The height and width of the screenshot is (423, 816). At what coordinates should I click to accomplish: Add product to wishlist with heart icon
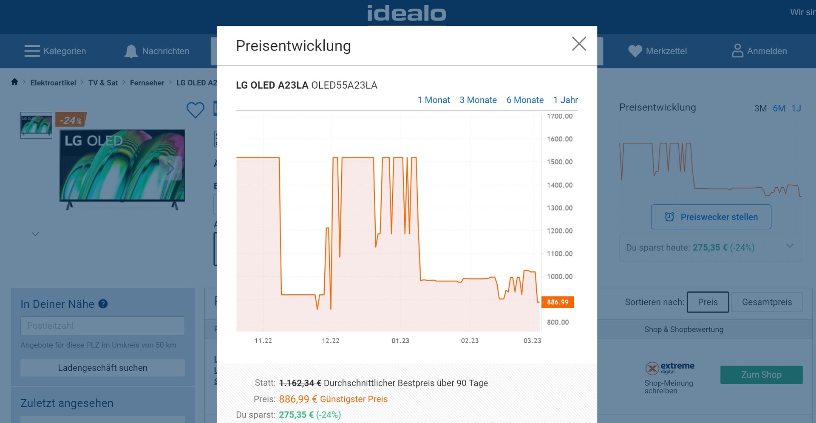coord(195,110)
